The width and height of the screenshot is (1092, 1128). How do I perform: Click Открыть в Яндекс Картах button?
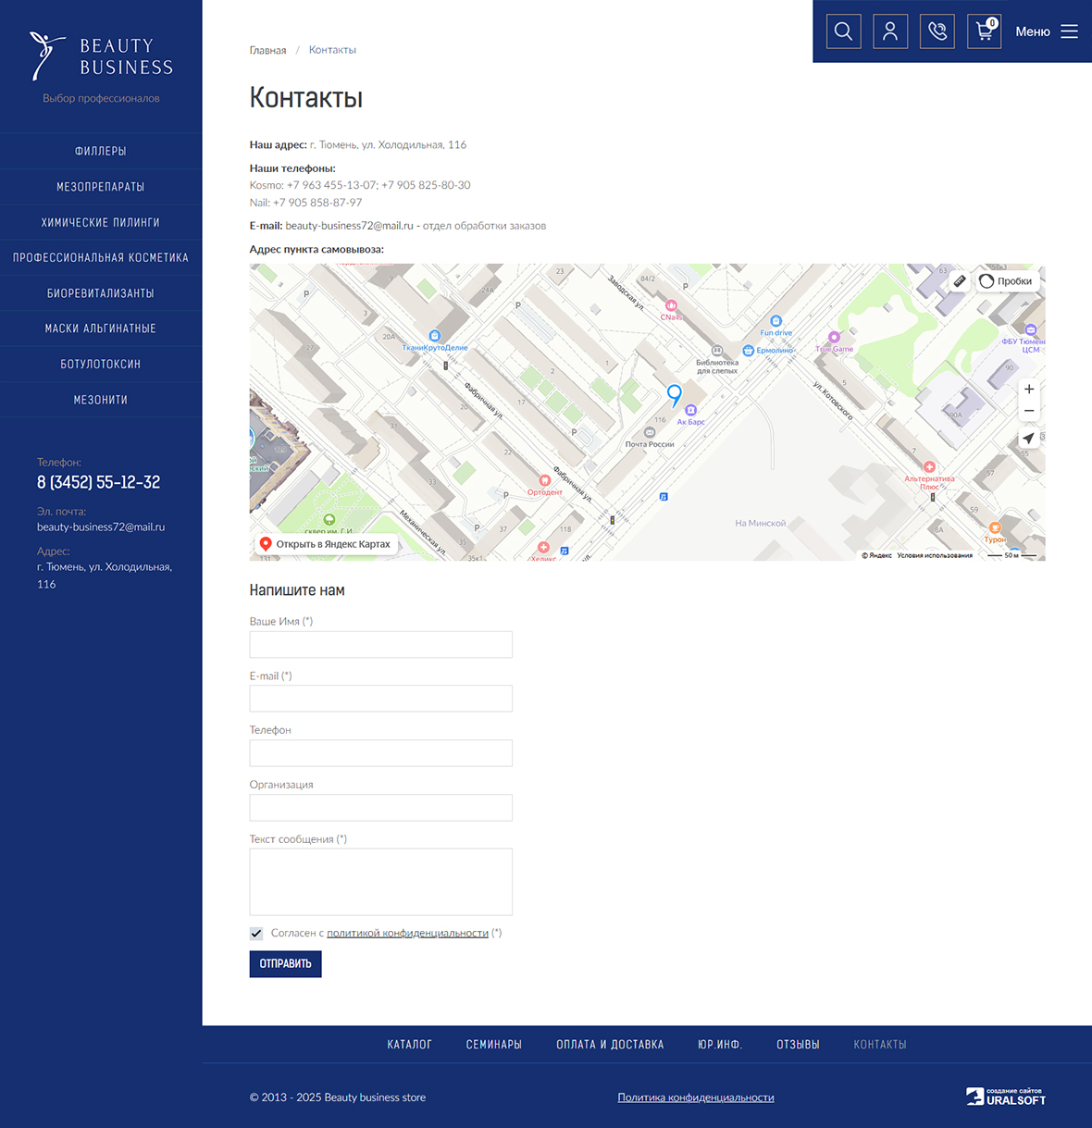pos(325,544)
